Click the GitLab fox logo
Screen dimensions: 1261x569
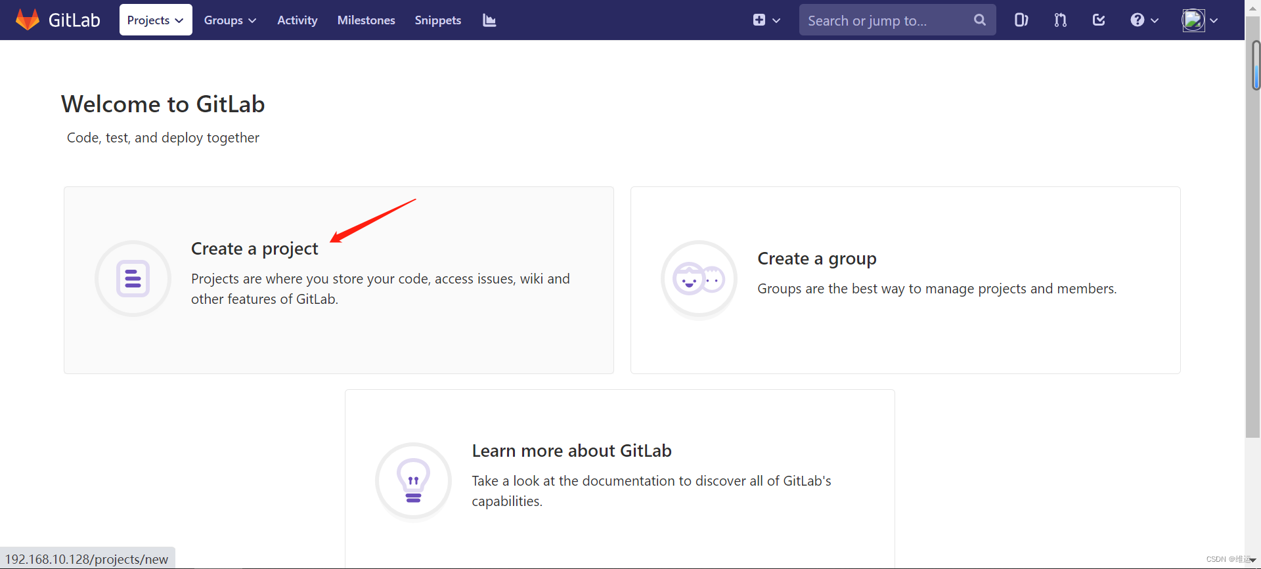[x=28, y=20]
